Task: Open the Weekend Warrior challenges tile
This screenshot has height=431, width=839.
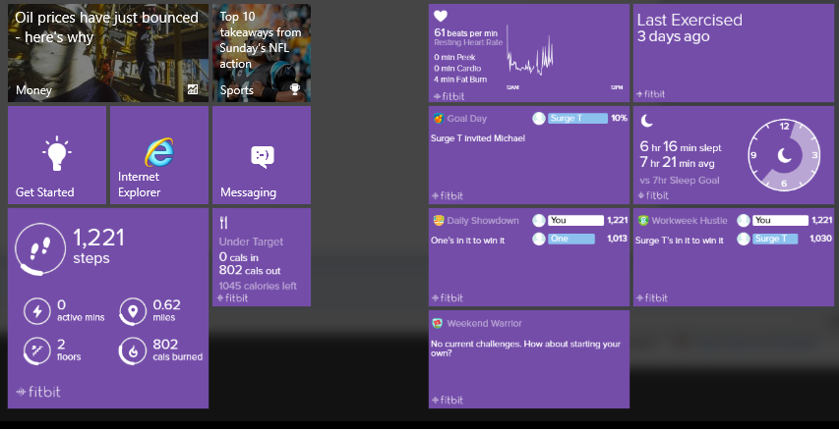Action: pyautogui.click(x=528, y=359)
